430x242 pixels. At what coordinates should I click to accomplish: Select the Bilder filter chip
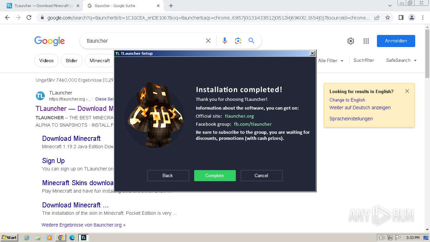72,61
